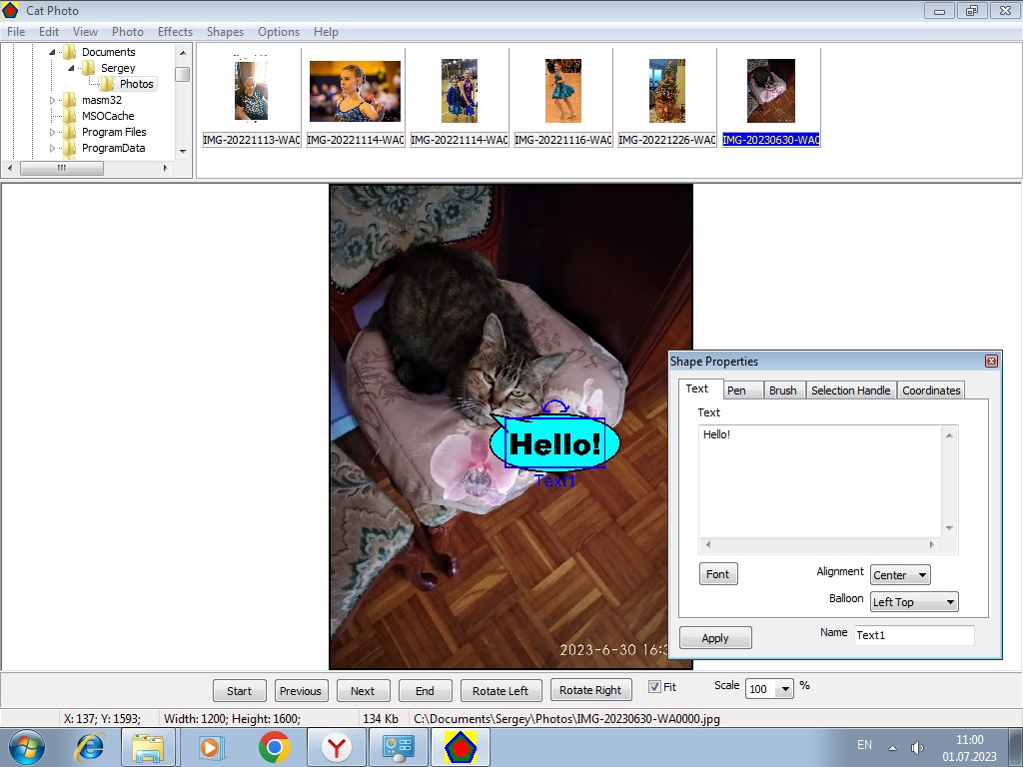Toggle the Fit checkbox
Screen dimensions: 1023x767
coord(654,686)
